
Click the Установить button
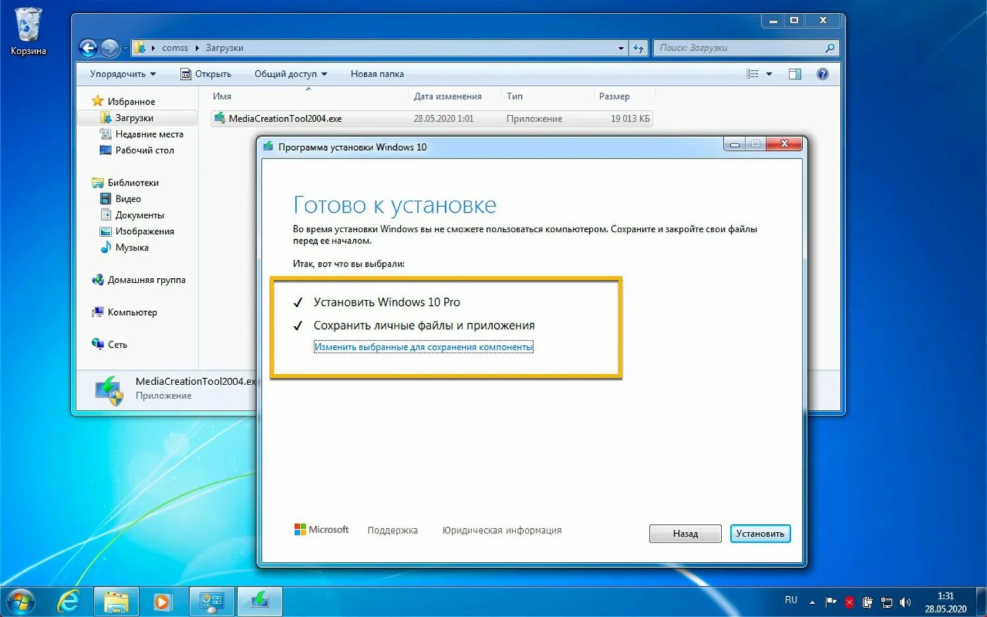[x=760, y=533]
